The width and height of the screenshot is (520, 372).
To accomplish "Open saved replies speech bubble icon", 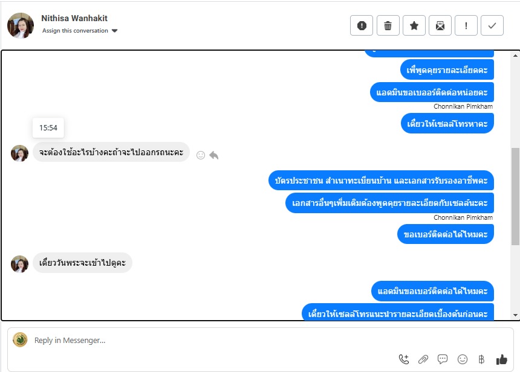I will click(x=443, y=359).
